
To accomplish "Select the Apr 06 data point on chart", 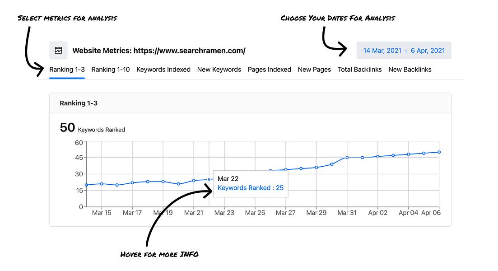I will pos(439,152).
